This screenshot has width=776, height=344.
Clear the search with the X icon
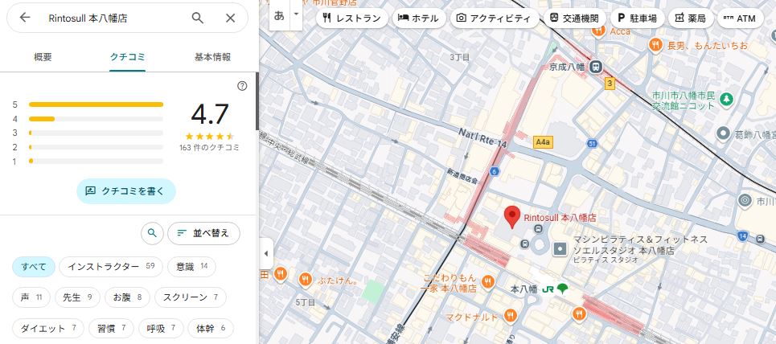coord(231,18)
